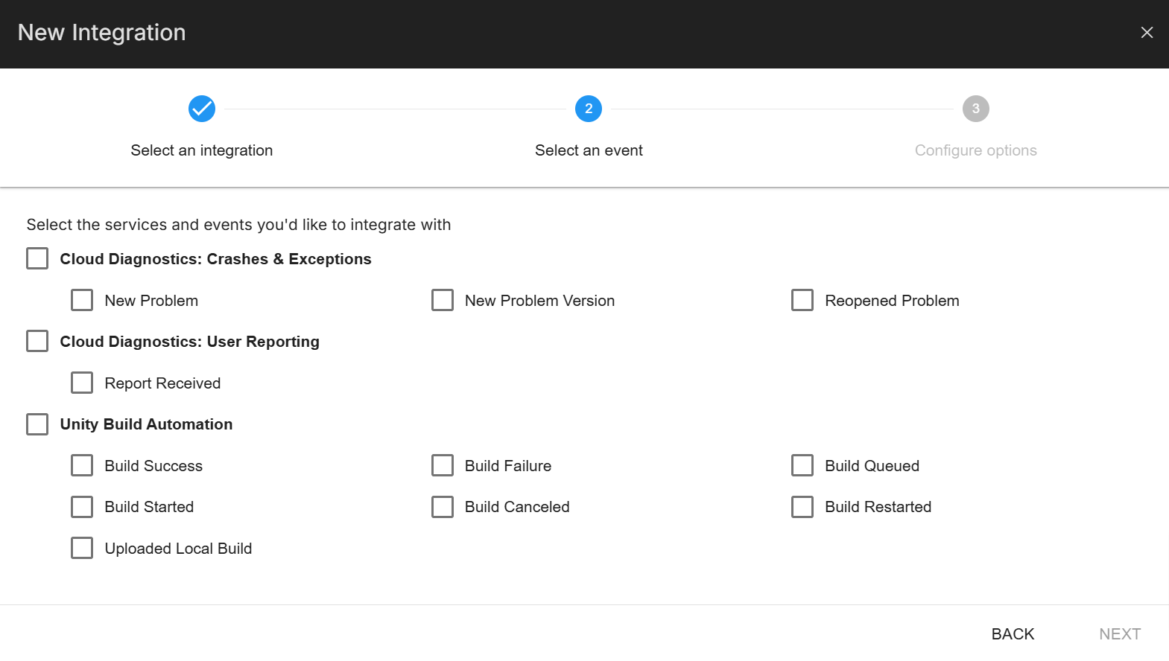This screenshot has width=1169, height=661.
Task: Select the Reopened Problem checkbox
Action: click(802, 300)
